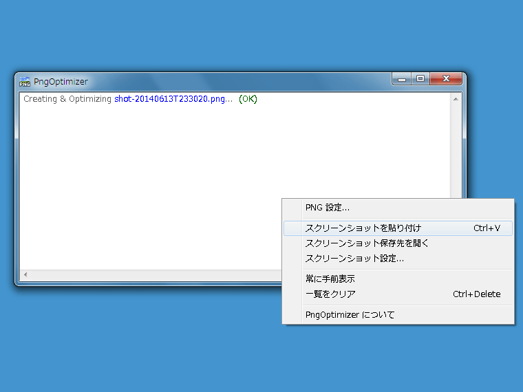
Task: Select スクリーンショット保存先を開く menu item
Action: pos(398,243)
